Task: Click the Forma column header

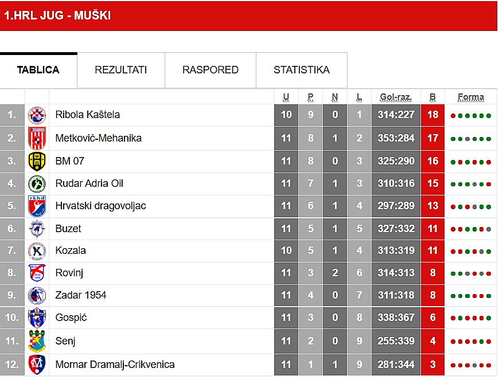Action: click(471, 97)
